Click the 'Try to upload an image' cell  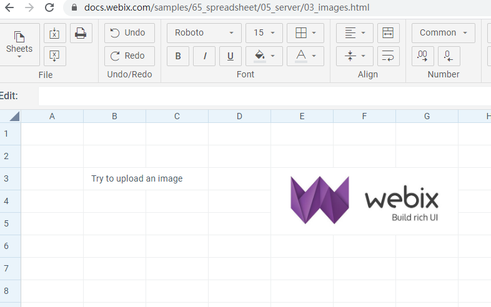146,178
